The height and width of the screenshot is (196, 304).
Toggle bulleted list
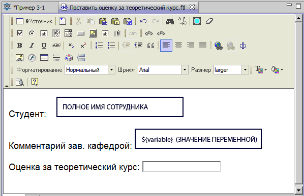(111, 46)
